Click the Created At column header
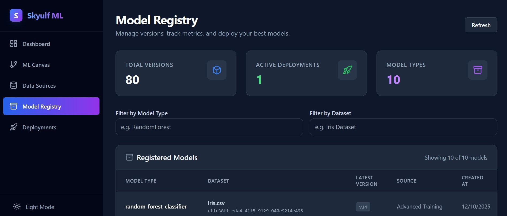 point(473,181)
